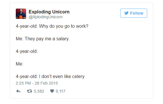Click the Twitter bird icon in Follow button

point(126,13)
